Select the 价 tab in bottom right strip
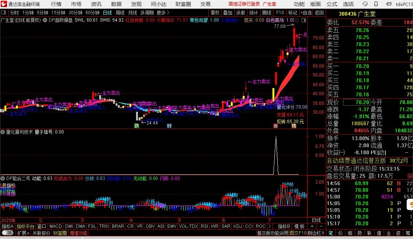 tap(340, 233)
